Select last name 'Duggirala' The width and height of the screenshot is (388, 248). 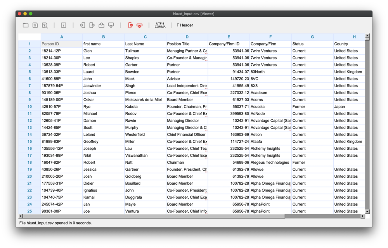[145, 198]
